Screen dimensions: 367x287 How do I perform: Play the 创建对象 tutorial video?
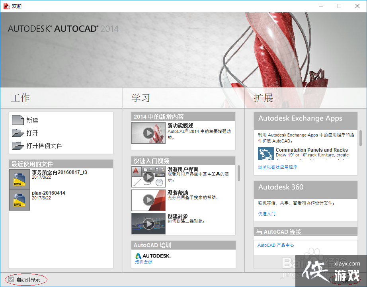[x=148, y=223]
